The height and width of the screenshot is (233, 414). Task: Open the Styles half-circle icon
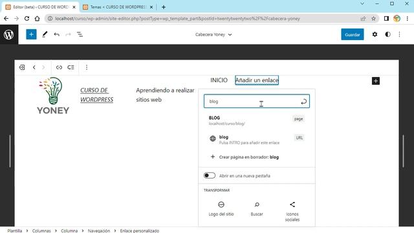point(387,34)
